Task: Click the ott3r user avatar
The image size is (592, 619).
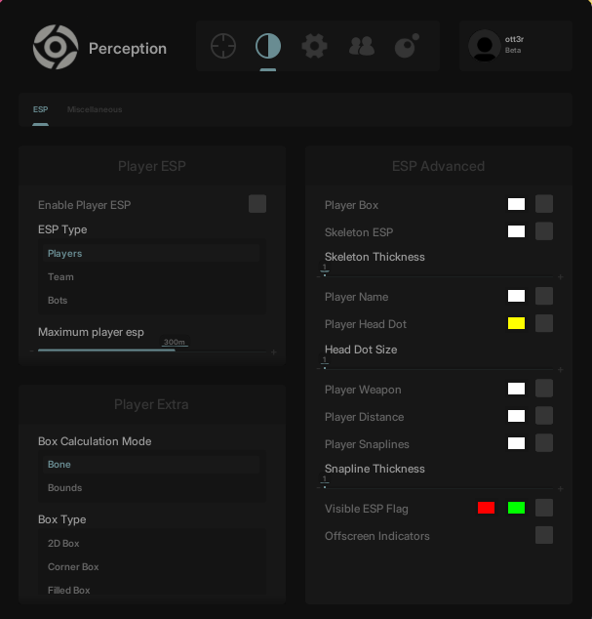Action: [485, 46]
